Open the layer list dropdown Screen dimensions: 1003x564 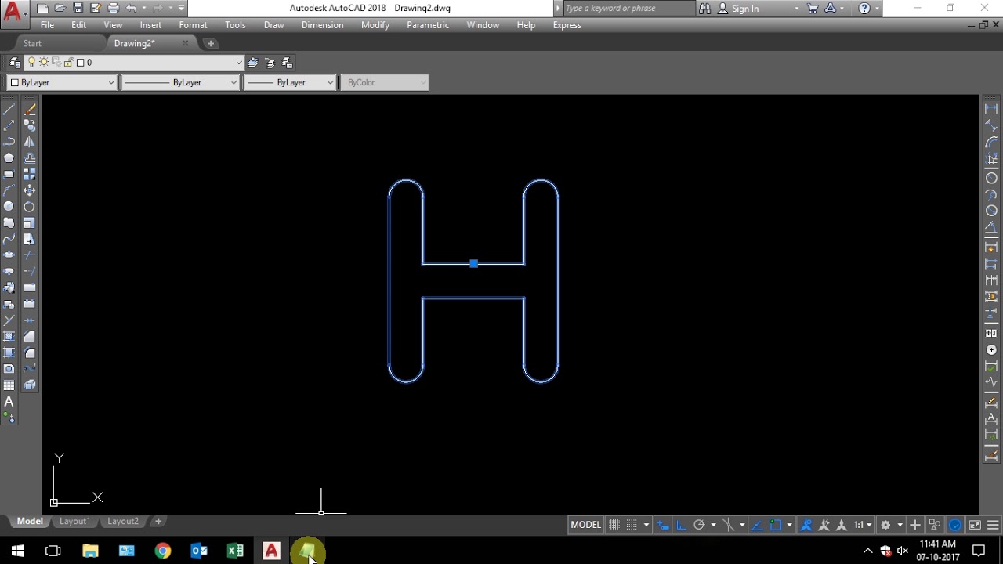pos(239,63)
